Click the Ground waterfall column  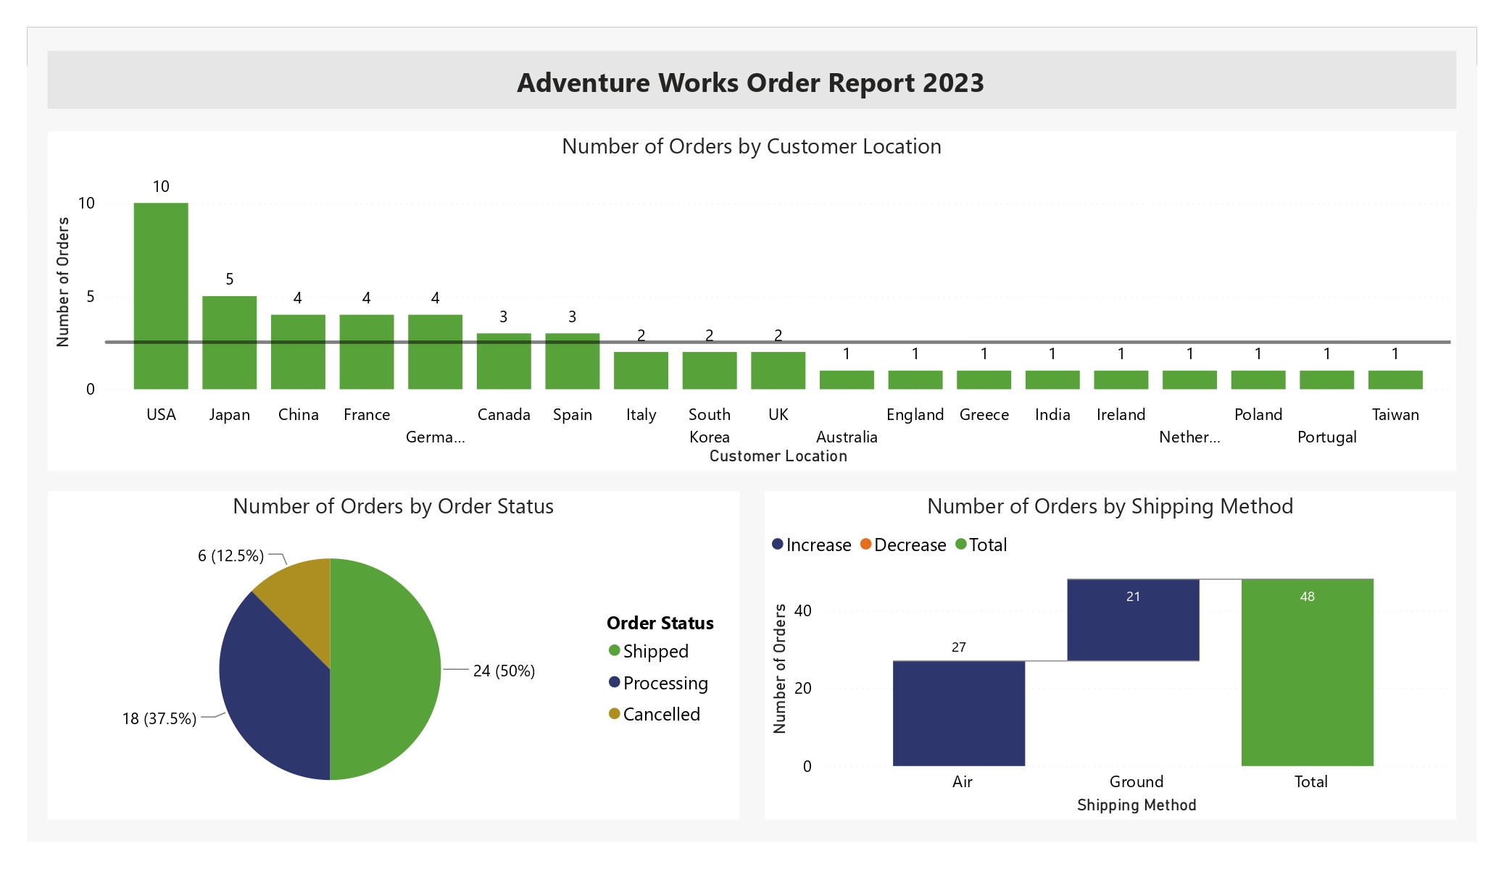click(1134, 620)
